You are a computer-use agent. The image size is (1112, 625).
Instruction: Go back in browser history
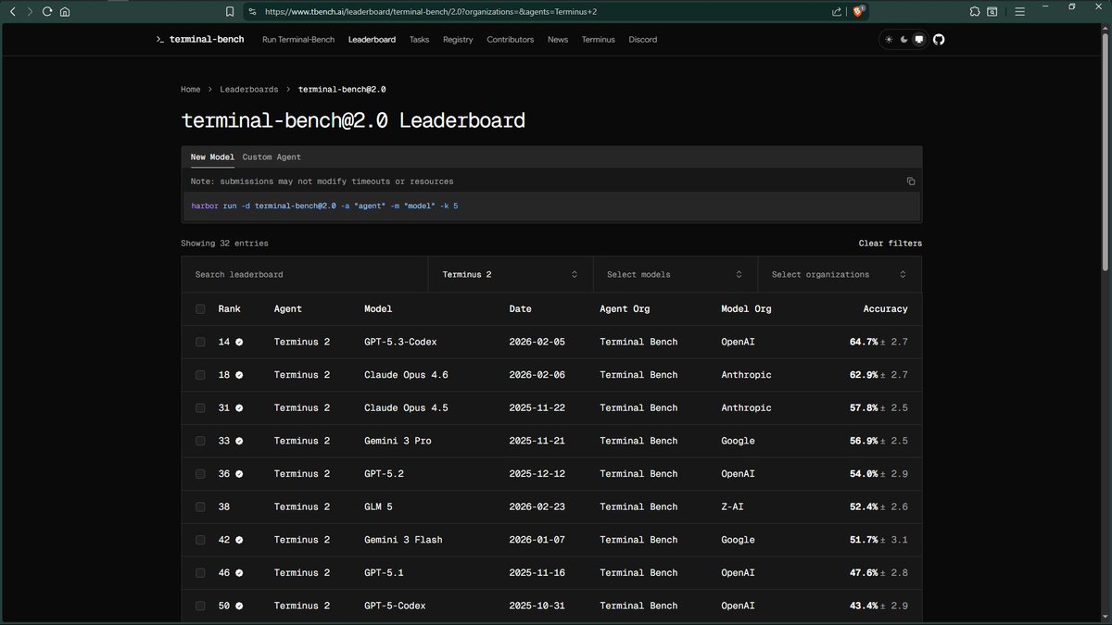[x=12, y=12]
